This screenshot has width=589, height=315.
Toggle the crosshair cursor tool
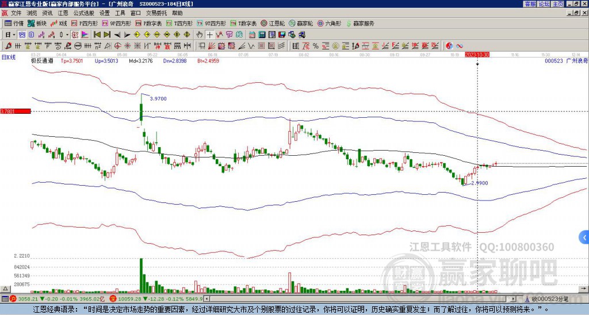pos(209,34)
